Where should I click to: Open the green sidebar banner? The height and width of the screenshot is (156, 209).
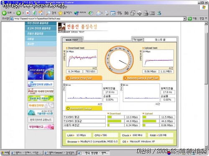[x=41, y=98]
